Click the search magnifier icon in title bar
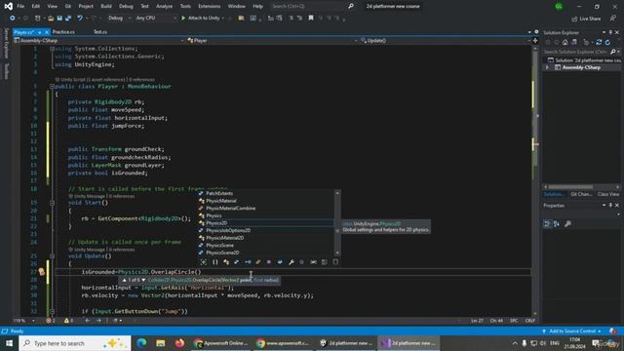The image size is (624, 351). coord(351,6)
